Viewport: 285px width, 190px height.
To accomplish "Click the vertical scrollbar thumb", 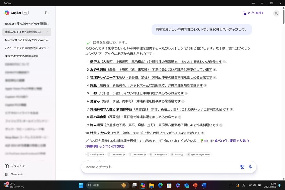I will [x=283, y=16].
